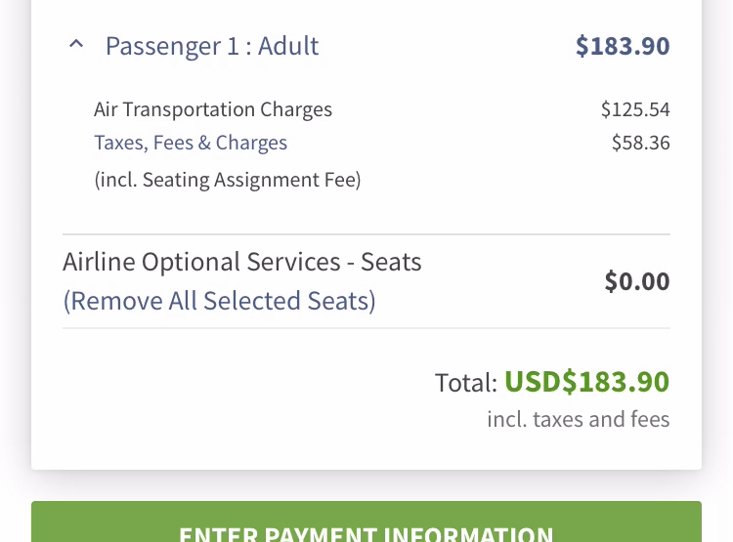Click the incl. Seating Assignment Fee note

pyautogui.click(x=228, y=180)
